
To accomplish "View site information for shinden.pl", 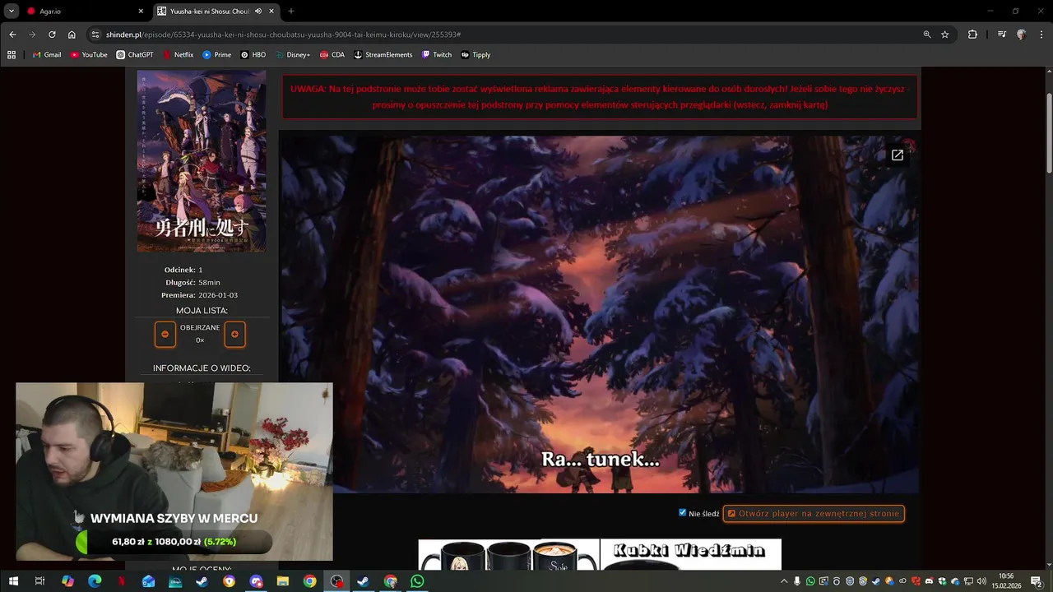I will (95, 35).
